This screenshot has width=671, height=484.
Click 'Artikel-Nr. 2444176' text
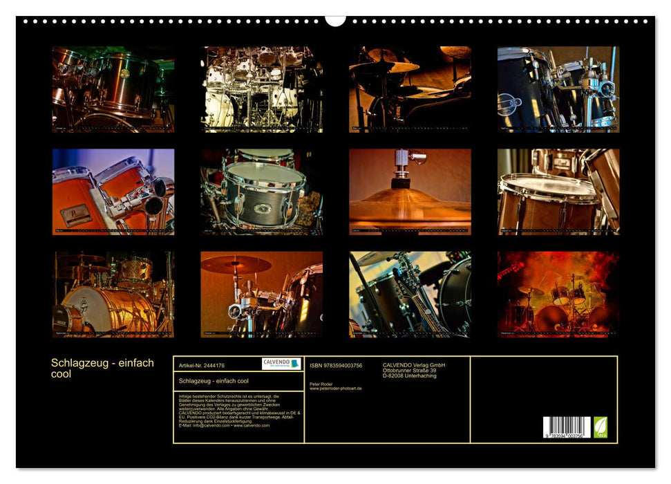point(202,365)
